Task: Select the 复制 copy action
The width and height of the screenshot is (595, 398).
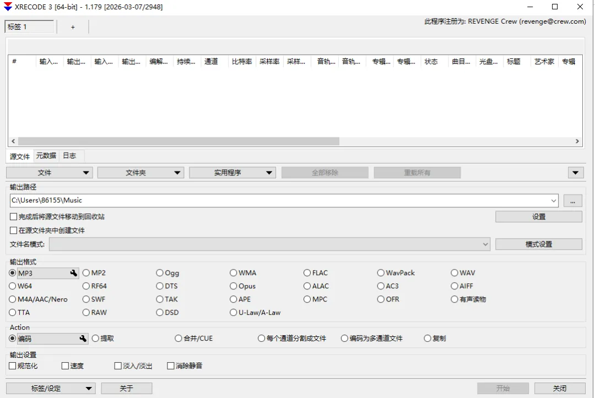Action: tap(435, 338)
